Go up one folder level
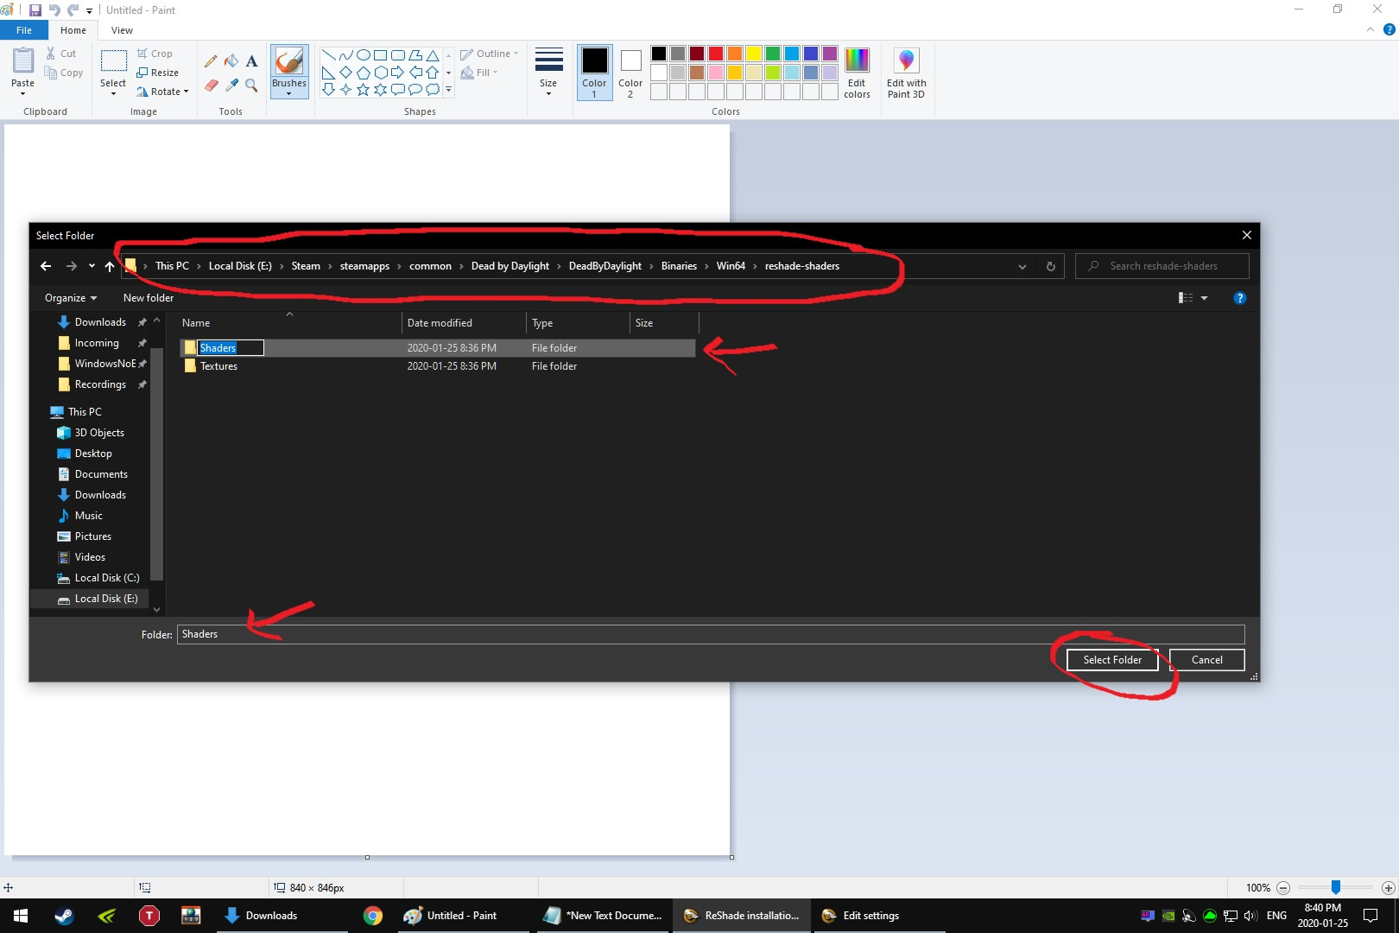The width and height of the screenshot is (1399, 933). tap(110, 266)
